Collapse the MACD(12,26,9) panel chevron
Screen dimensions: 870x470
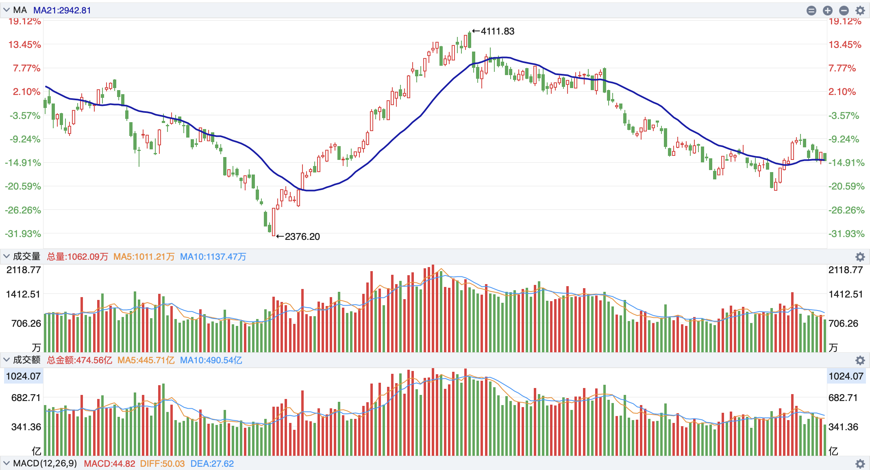coord(7,463)
